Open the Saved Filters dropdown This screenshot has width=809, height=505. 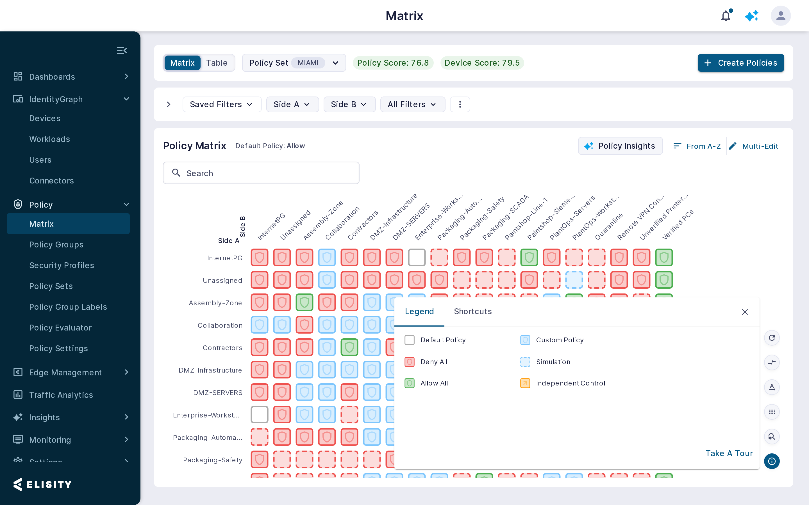click(x=222, y=105)
